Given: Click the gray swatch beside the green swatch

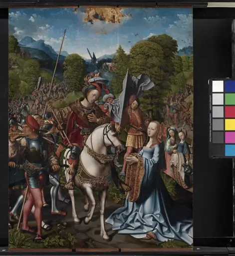Looking at the screenshot, I should pyautogui.click(x=218, y=99).
